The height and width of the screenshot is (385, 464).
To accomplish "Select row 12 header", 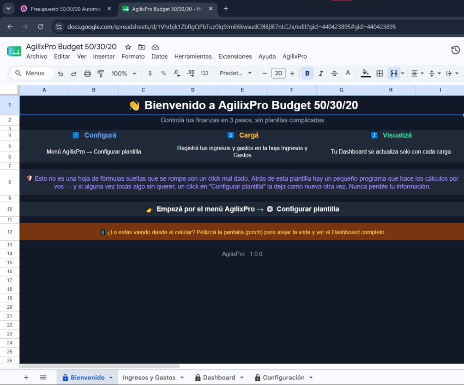I will pyautogui.click(x=10, y=232).
